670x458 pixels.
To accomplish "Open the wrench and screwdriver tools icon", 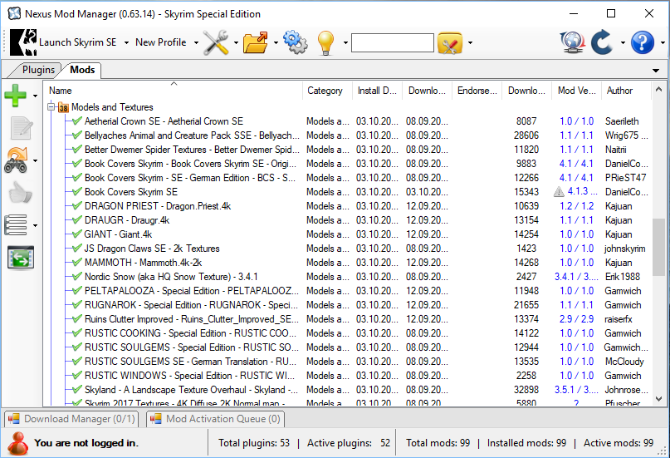I will pyautogui.click(x=216, y=42).
